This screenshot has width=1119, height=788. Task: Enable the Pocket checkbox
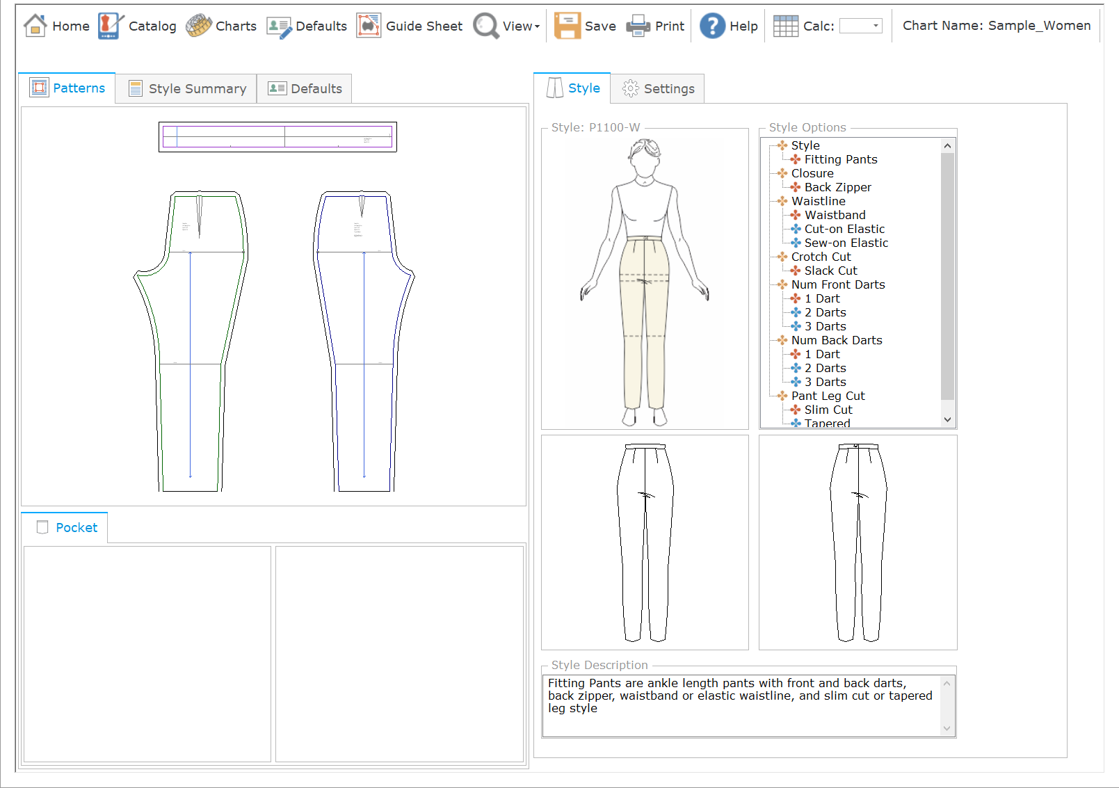pyautogui.click(x=42, y=527)
